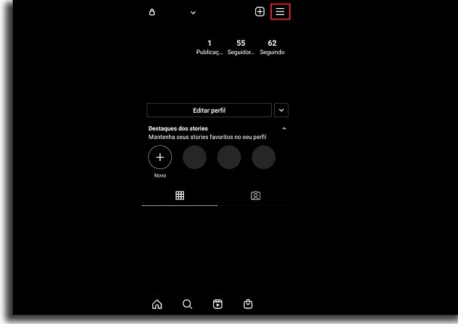The width and height of the screenshot is (458, 324).
Task: View the 1 Publicações count
Action: (209, 47)
